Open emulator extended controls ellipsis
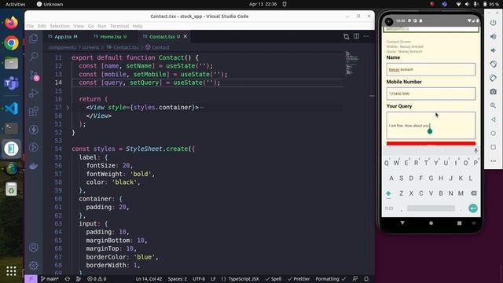The image size is (503, 283). click(493, 160)
